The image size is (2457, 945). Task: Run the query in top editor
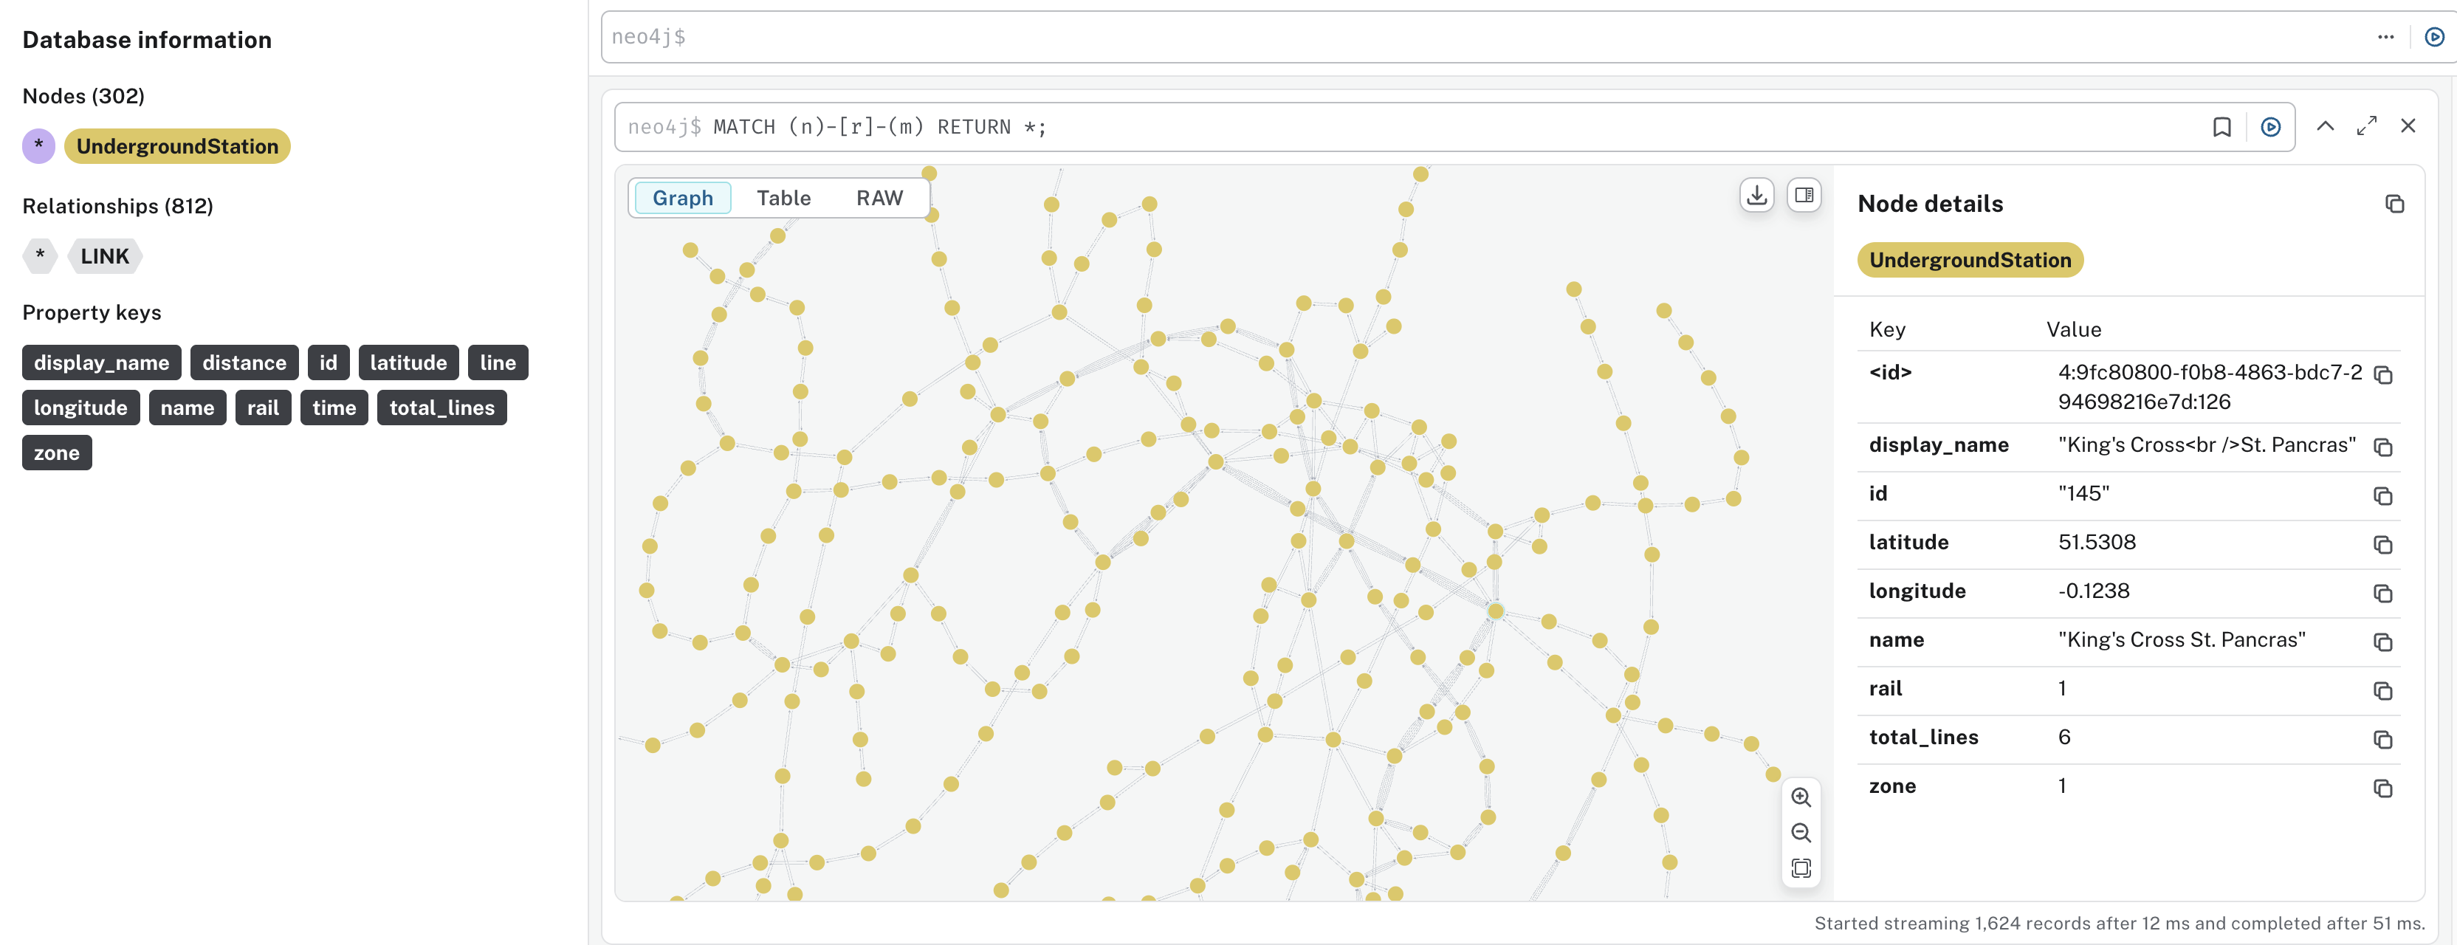point(2433,37)
